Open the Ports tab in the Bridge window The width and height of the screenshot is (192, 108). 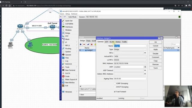point(88,41)
